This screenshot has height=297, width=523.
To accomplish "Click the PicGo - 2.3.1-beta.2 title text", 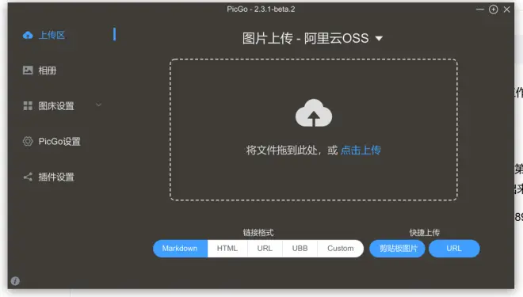I will [x=261, y=10].
